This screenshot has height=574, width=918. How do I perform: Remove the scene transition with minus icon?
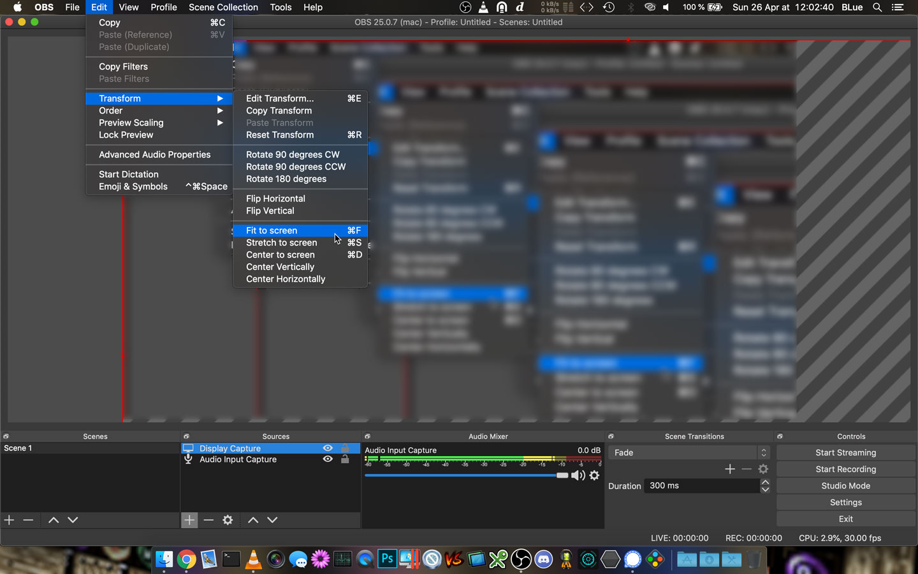pos(747,469)
